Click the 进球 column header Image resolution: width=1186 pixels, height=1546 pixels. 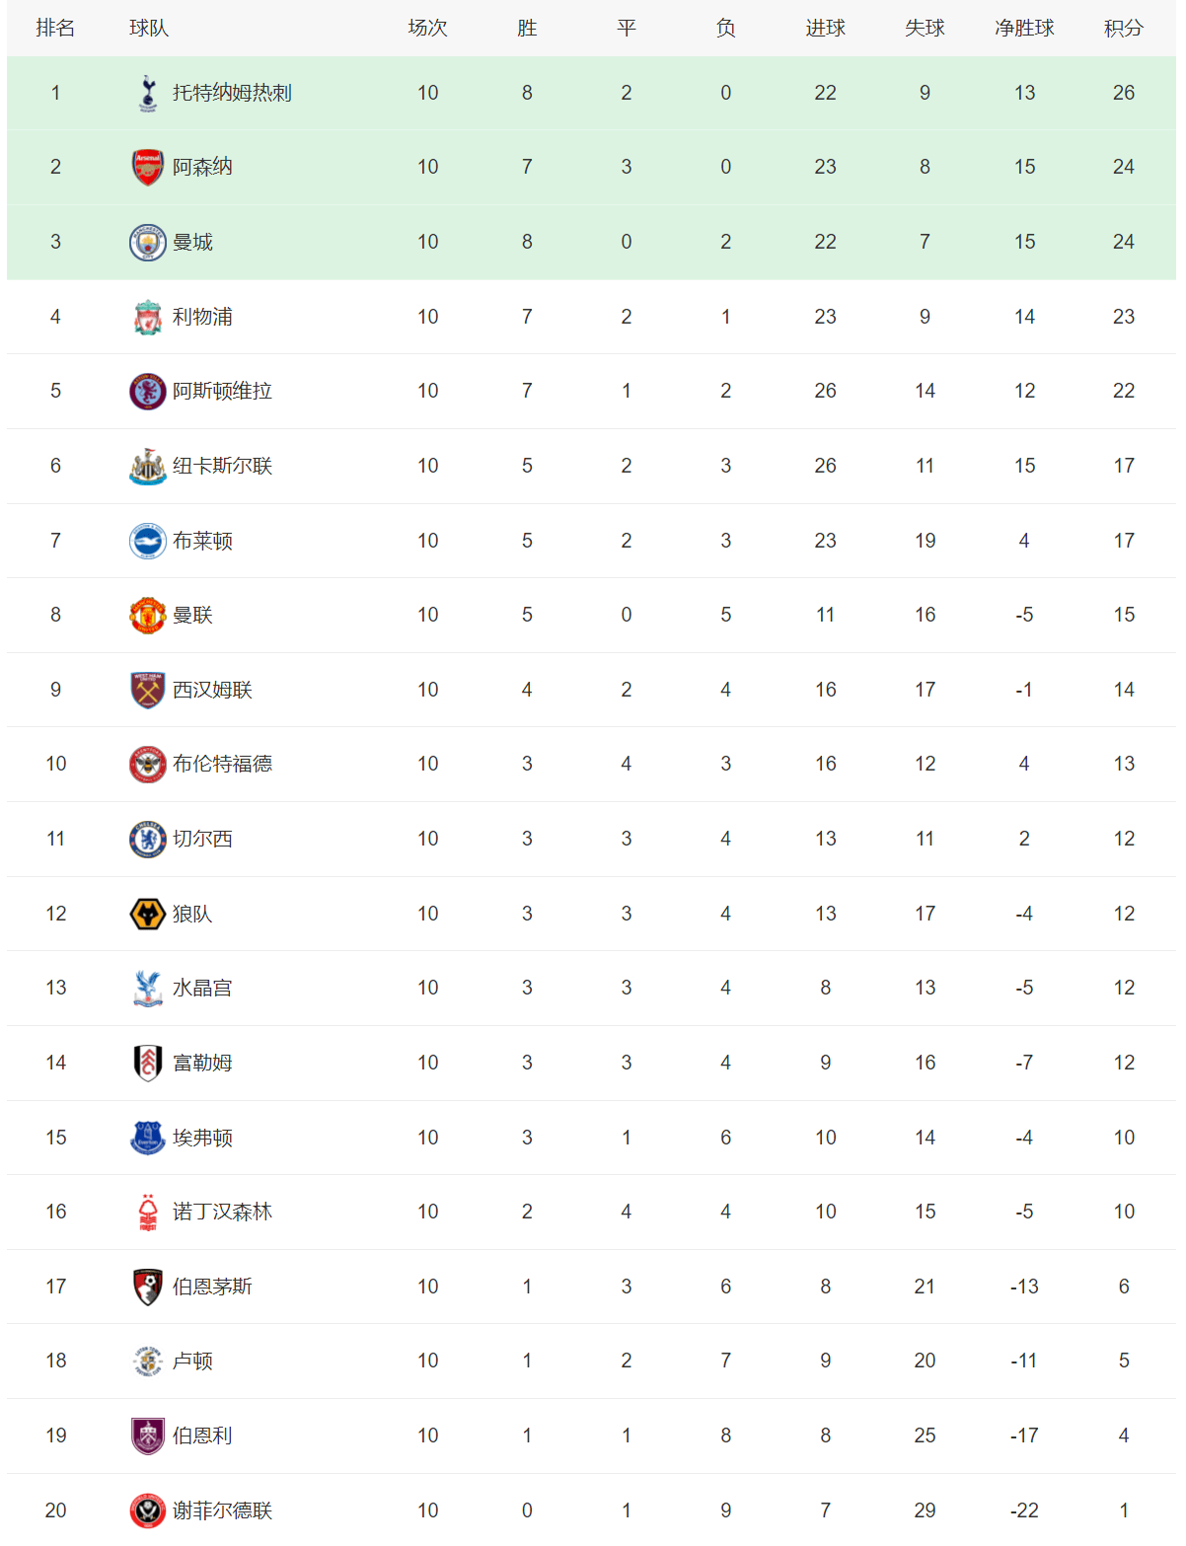point(825,28)
